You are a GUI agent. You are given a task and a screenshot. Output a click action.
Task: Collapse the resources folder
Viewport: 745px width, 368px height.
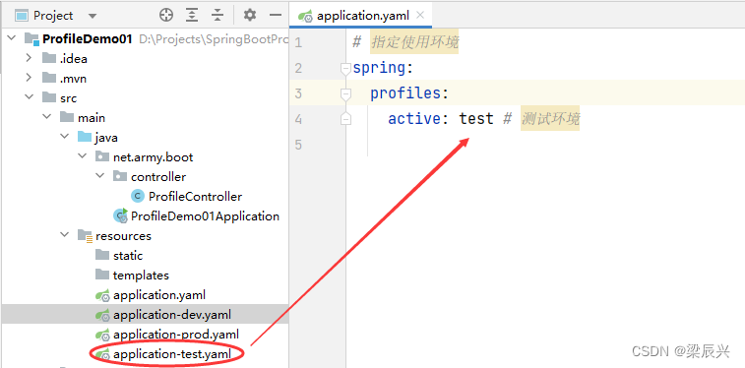65,235
